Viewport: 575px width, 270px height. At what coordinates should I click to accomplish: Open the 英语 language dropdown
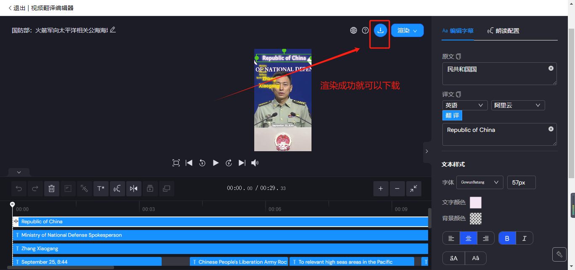click(465, 105)
